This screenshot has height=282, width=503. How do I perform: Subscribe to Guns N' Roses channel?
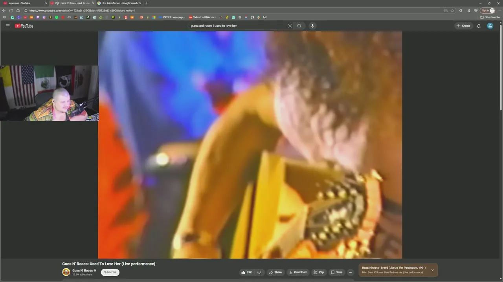[110, 272]
